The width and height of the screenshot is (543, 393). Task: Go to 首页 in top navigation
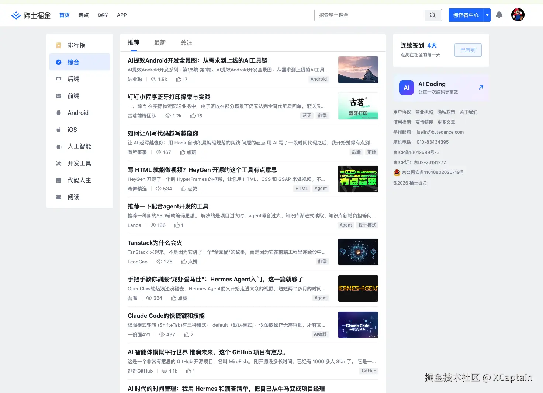tap(65, 15)
